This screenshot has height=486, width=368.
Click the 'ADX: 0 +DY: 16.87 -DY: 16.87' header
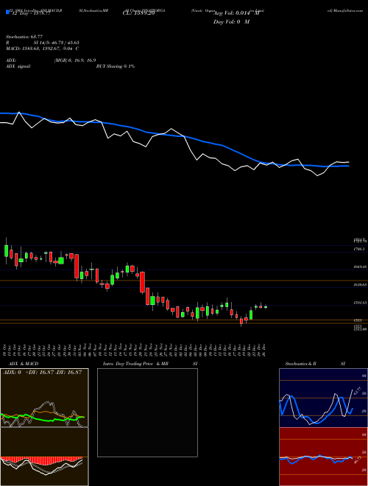[42, 373]
